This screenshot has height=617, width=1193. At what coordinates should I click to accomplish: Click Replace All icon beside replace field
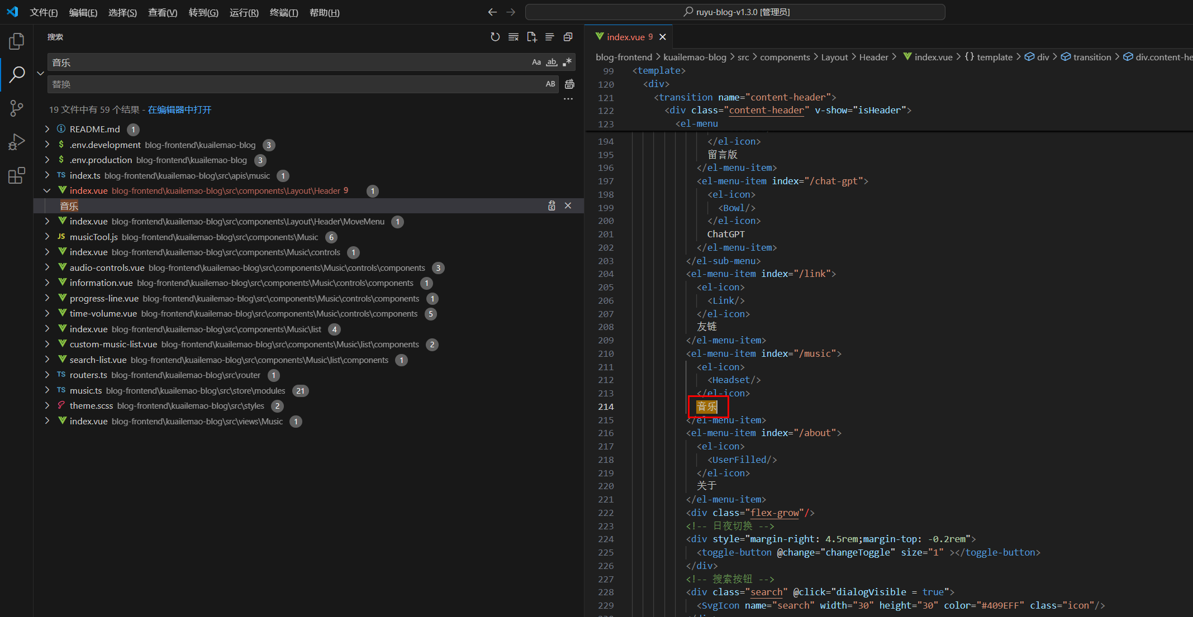click(x=569, y=84)
